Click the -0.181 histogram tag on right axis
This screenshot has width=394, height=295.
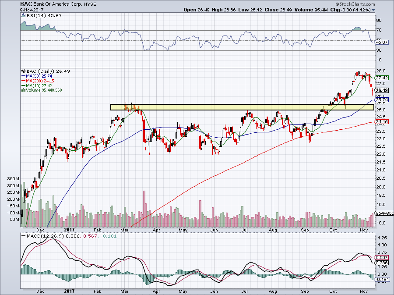pyautogui.click(x=383, y=279)
